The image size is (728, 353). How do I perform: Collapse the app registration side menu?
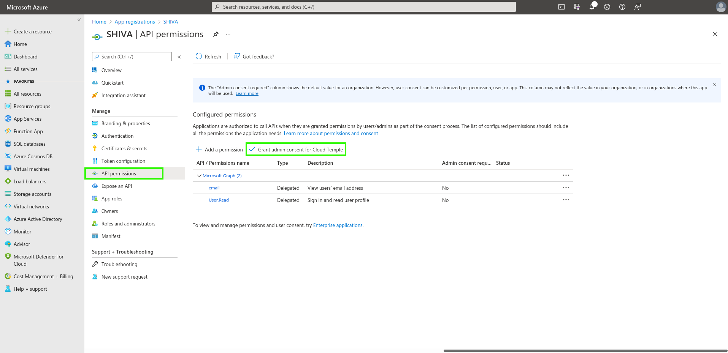point(179,57)
